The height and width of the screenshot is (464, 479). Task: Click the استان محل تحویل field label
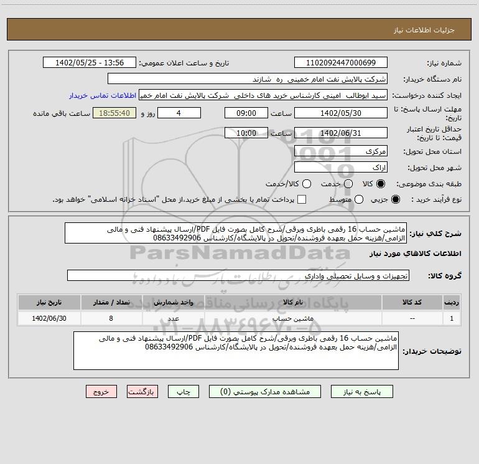tap(432, 151)
